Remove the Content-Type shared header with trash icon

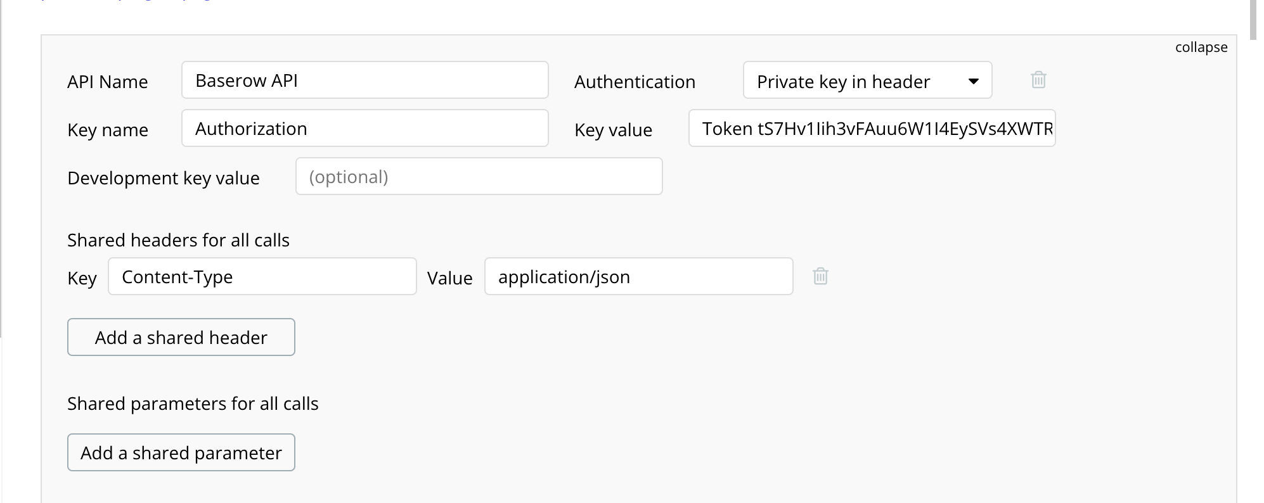pos(820,276)
